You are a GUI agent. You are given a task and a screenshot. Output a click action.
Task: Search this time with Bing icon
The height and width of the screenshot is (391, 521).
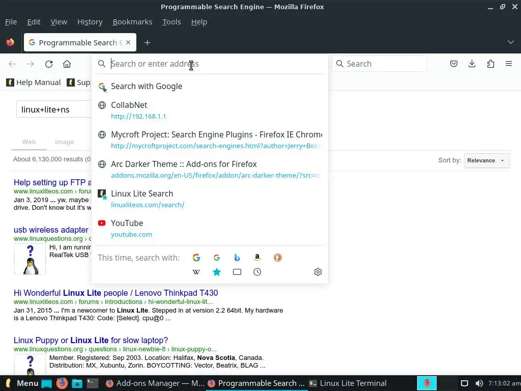237,257
